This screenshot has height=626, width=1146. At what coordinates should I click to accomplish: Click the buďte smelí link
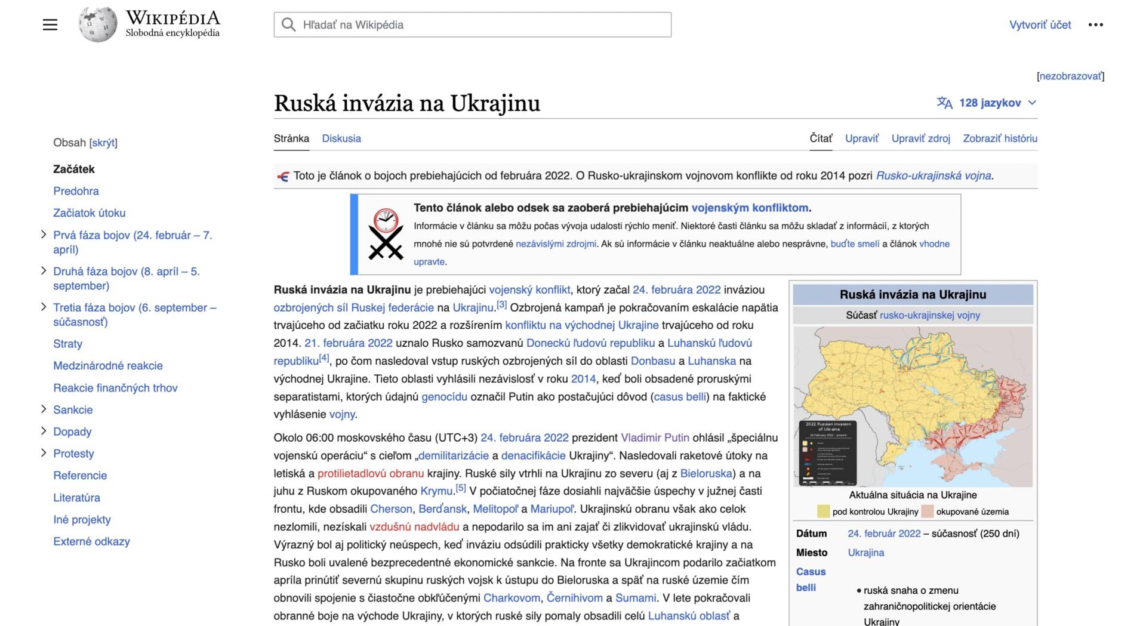[855, 243]
